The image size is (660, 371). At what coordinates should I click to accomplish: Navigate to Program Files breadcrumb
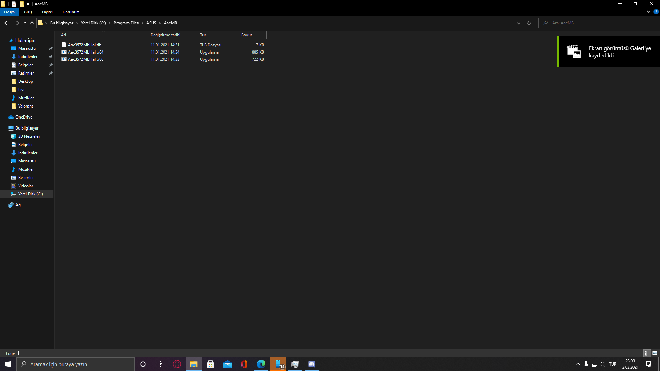pos(126,23)
